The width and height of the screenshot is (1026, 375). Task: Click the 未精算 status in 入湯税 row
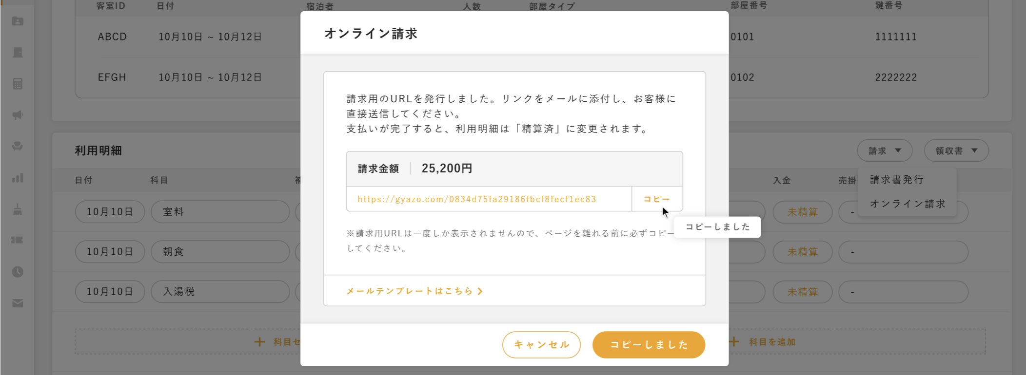point(803,292)
